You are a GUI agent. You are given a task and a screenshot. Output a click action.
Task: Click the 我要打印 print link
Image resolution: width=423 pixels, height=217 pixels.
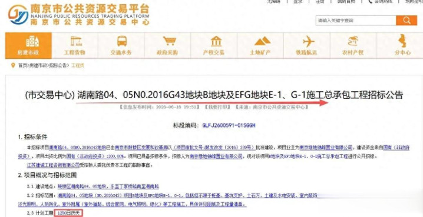217,107
